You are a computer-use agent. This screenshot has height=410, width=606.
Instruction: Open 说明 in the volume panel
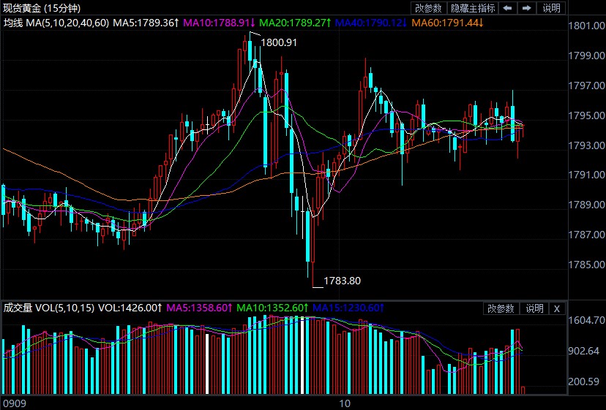[x=534, y=308]
